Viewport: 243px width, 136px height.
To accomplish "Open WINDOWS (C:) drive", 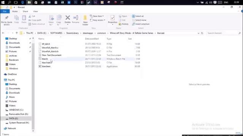I will tap(16, 110).
